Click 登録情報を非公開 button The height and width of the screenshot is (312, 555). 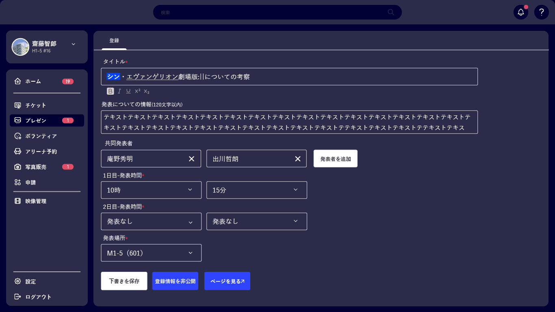[x=175, y=281]
